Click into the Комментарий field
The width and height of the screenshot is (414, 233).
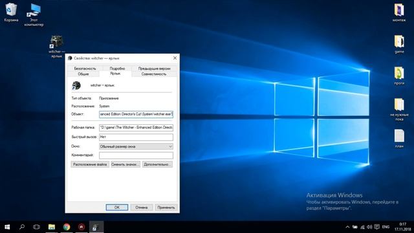coord(136,155)
